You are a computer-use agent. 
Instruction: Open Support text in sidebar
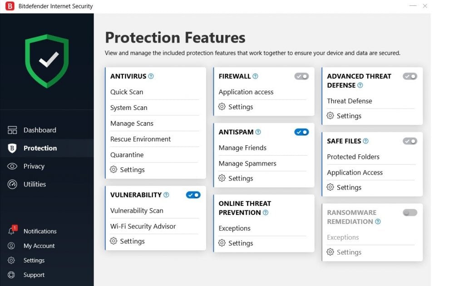point(34,275)
